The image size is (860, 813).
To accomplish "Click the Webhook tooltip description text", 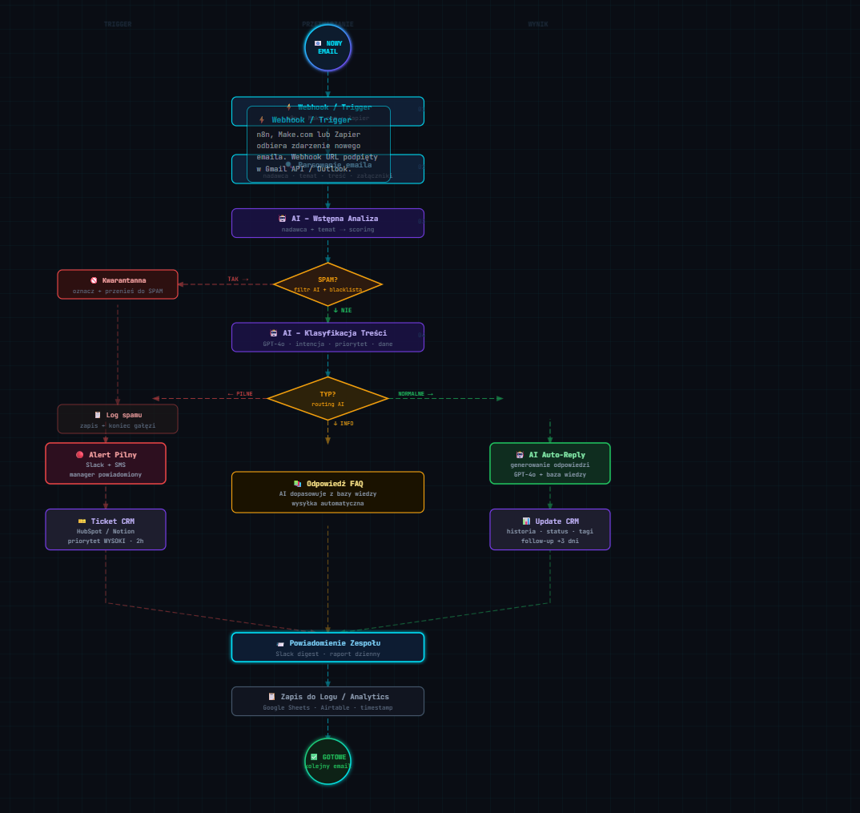I will (x=317, y=151).
